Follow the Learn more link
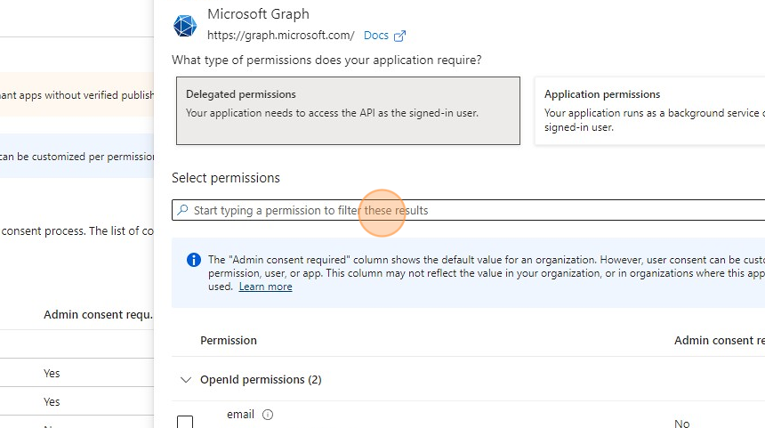 pyautogui.click(x=265, y=287)
